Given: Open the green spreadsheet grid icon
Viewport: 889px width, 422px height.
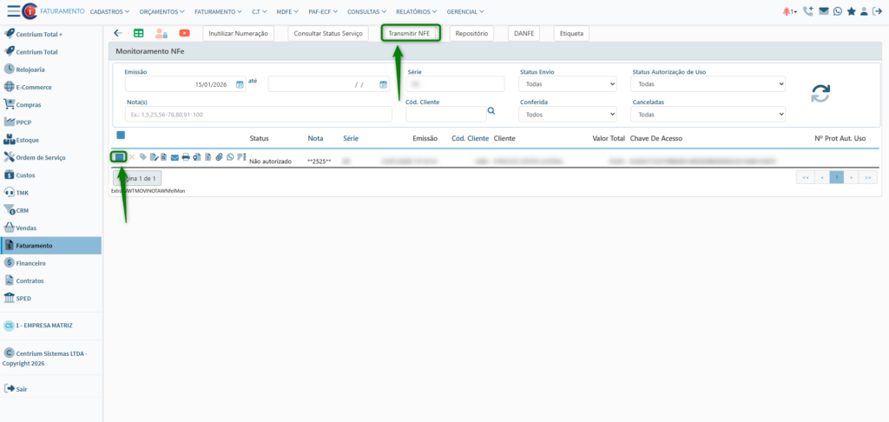Looking at the screenshot, I should pos(139,33).
